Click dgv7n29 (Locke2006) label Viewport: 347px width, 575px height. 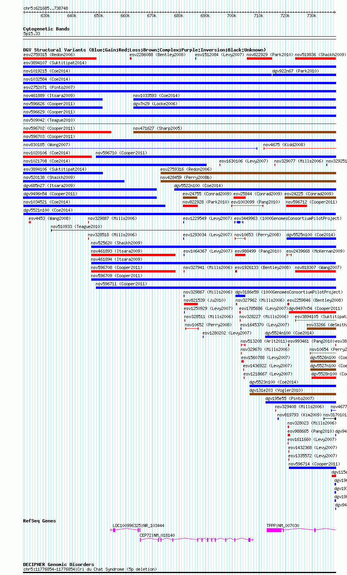pyautogui.click(x=155, y=104)
